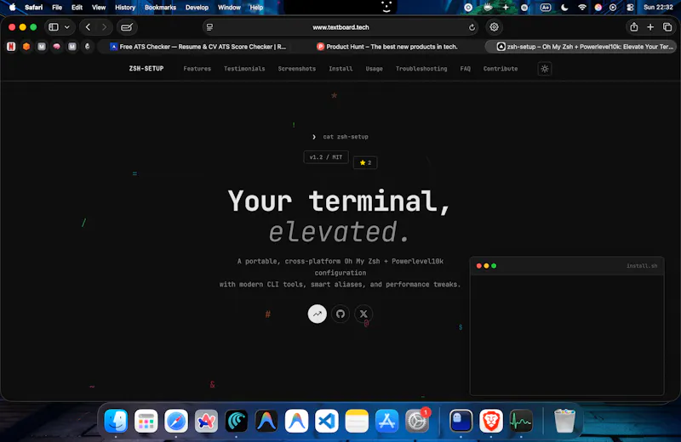Viewport: 681px width, 442px height.
Task: Toggle Focus moon icon in menu bar
Action: click(x=564, y=7)
